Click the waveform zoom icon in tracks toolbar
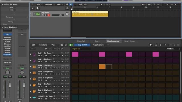Viewport: 182px width, 102px height. click(149, 5)
